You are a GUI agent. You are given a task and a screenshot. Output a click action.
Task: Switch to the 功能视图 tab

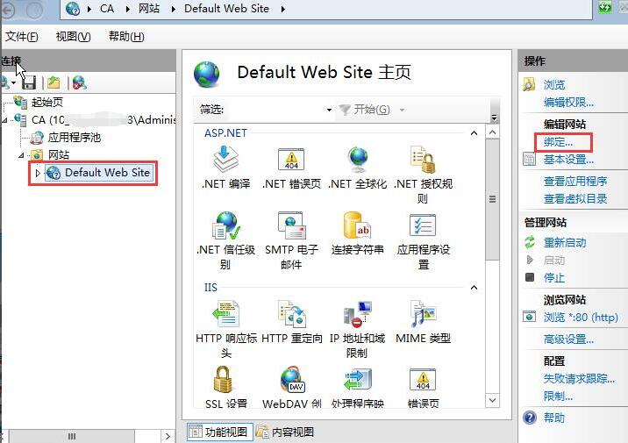tap(219, 432)
